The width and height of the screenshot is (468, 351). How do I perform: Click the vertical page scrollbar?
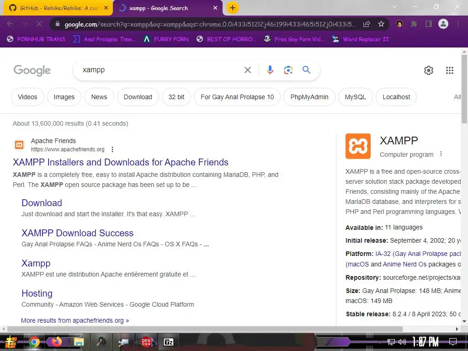click(464, 89)
